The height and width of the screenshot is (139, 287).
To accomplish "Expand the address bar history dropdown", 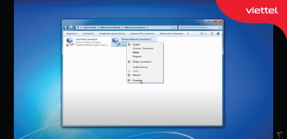I will coord(171,27).
